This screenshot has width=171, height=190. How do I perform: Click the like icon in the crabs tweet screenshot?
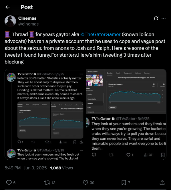(128, 155)
